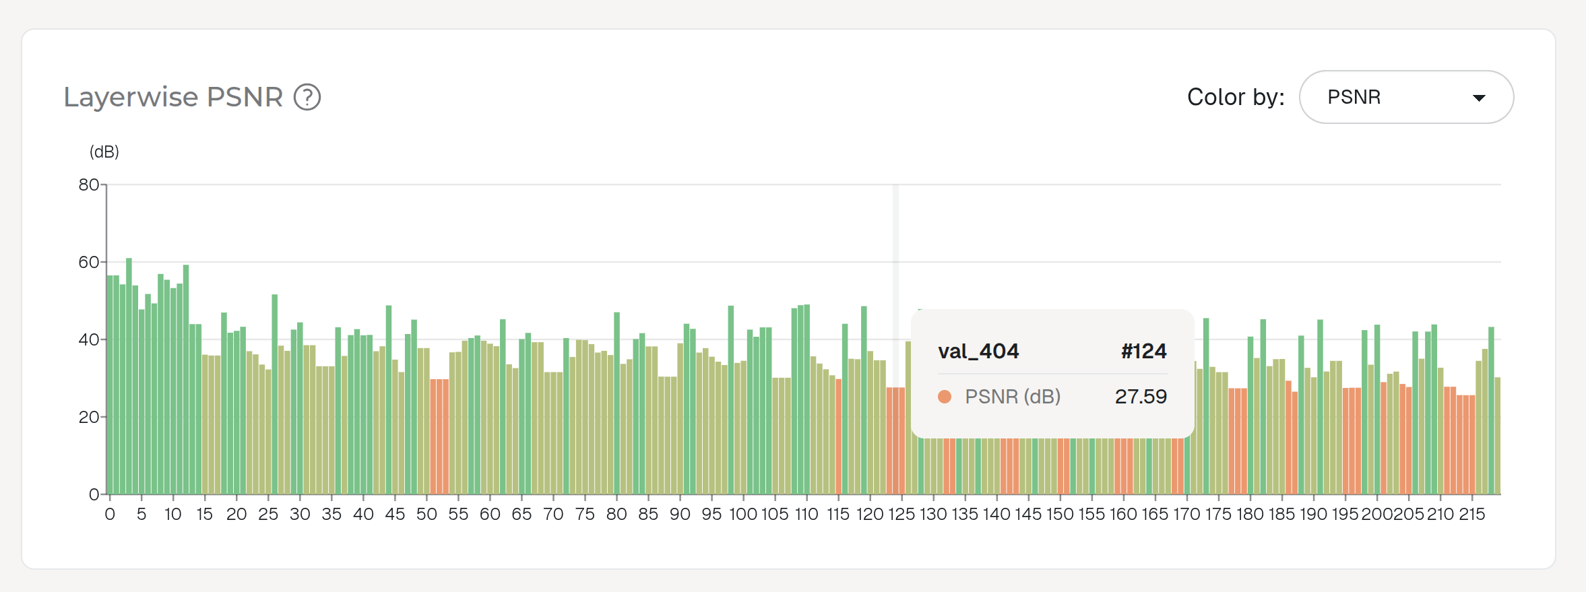Click the Layerwise PSNR title text
1586x592 pixels.
tap(173, 97)
